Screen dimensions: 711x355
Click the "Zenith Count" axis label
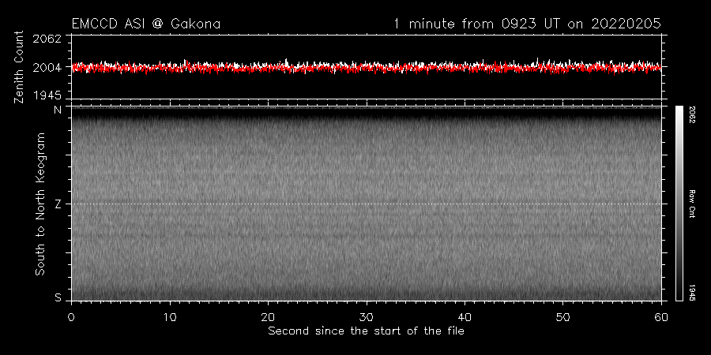pyautogui.click(x=20, y=67)
